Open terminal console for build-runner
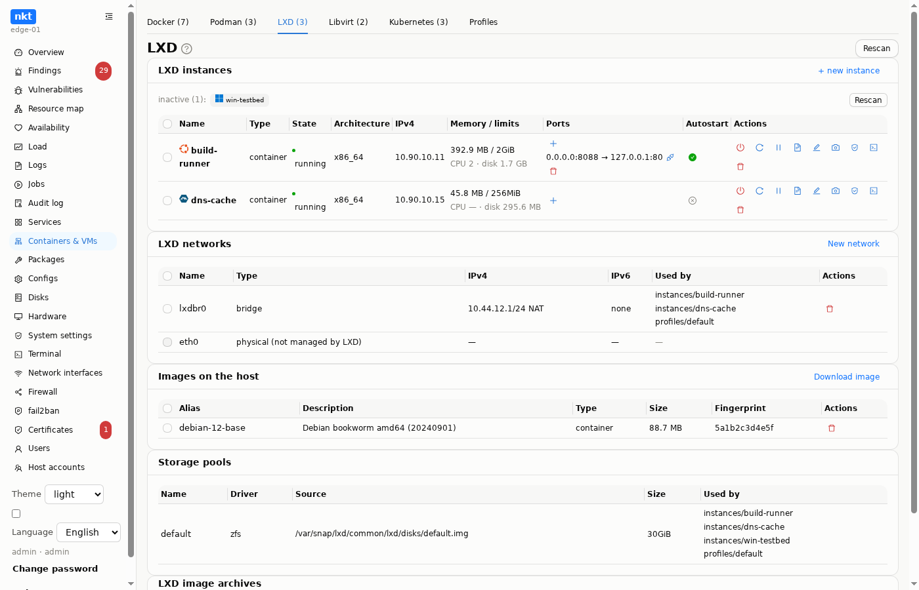Screen dimensions: 919x590 point(874,147)
